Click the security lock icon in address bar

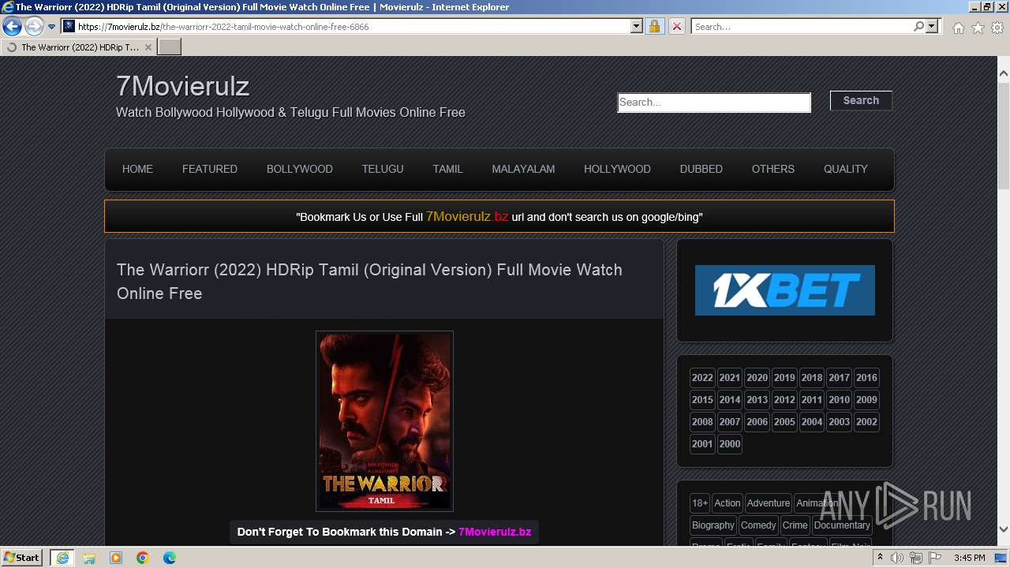pos(654,27)
